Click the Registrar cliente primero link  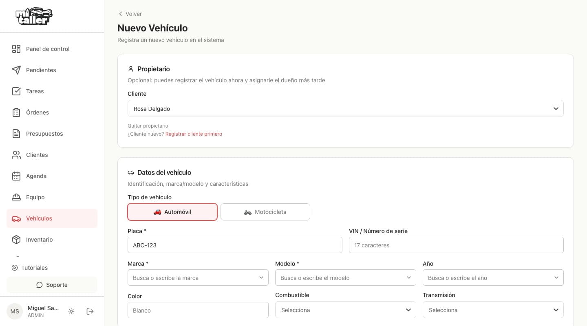pos(194,134)
